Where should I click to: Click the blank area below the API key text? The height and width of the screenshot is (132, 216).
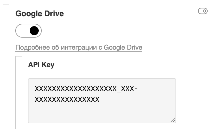coord(102,113)
